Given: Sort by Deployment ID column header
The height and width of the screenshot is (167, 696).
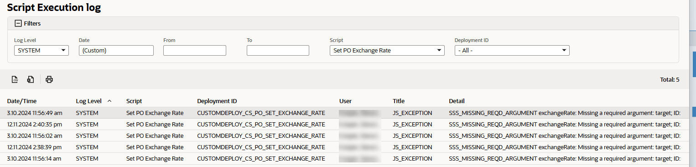Looking at the screenshot, I should [217, 101].
